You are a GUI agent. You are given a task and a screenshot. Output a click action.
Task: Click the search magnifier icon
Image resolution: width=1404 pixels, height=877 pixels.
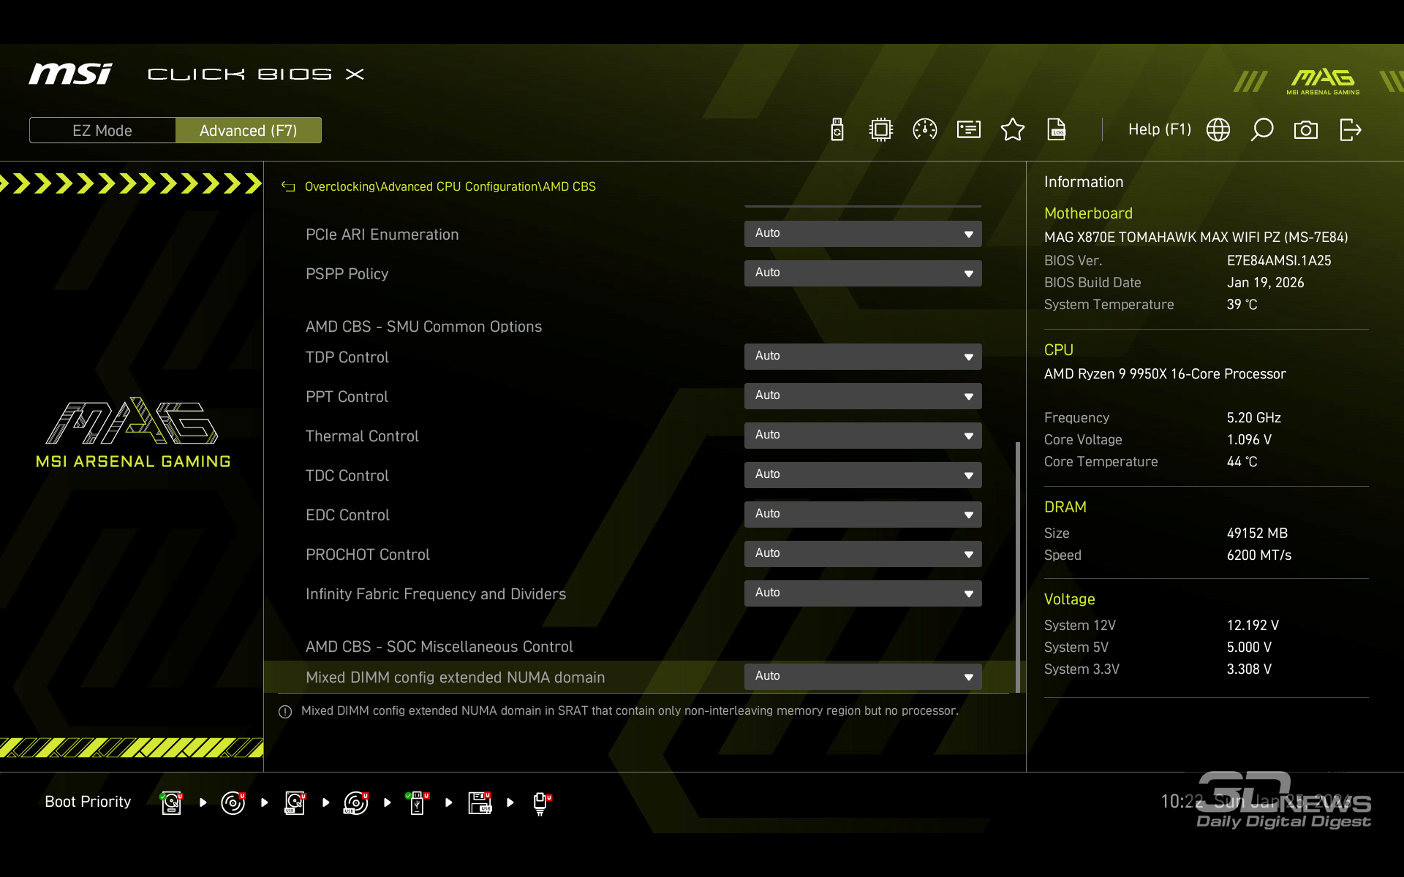coord(1261,130)
